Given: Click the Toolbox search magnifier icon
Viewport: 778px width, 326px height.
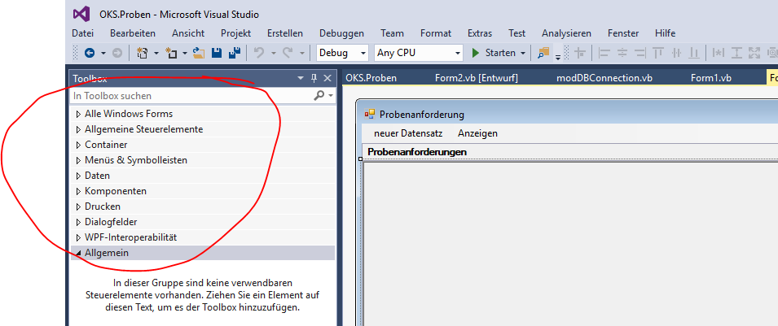Looking at the screenshot, I should point(319,96).
